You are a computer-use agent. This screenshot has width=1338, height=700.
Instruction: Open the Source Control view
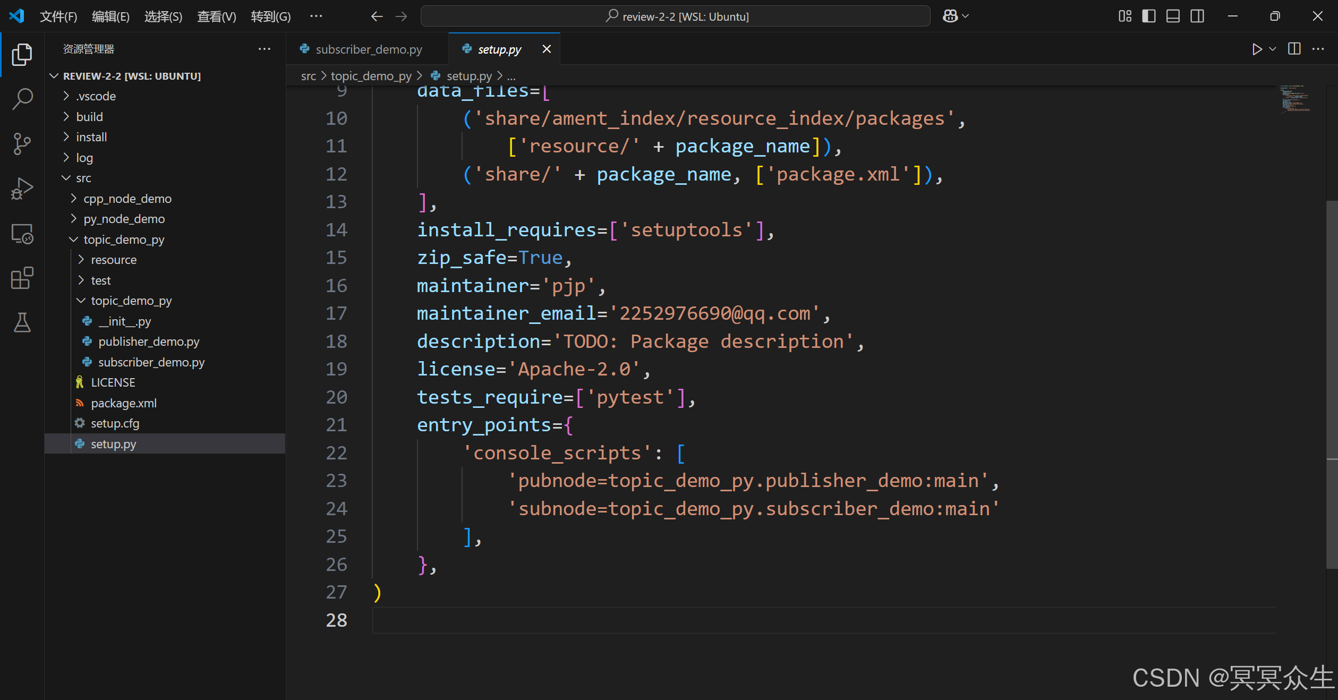click(x=22, y=143)
